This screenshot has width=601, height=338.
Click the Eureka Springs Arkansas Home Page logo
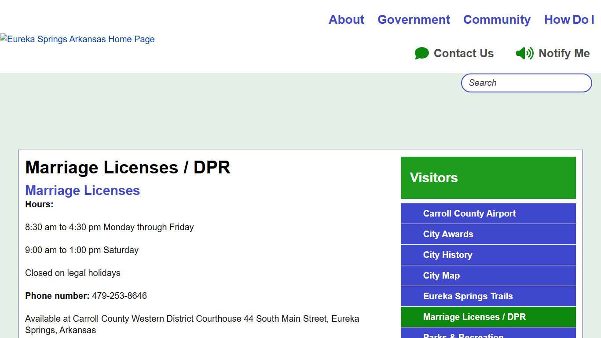click(78, 39)
